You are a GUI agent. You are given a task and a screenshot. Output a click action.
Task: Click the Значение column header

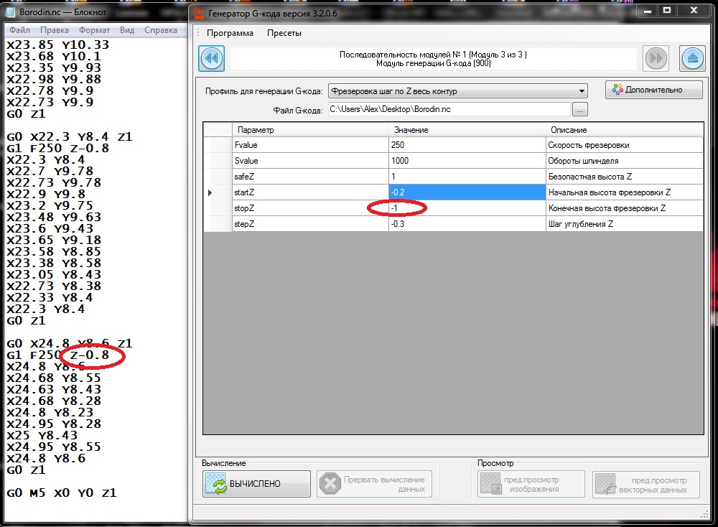point(467,130)
